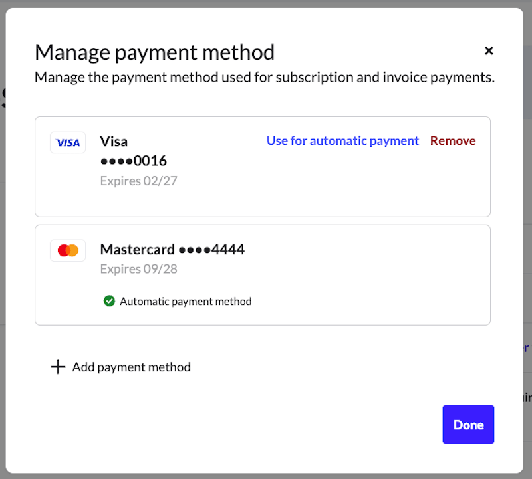532x479 pixels.
Task: Click the Visa card brand icon
Action: pyautogui.click(x=68, y=142)
